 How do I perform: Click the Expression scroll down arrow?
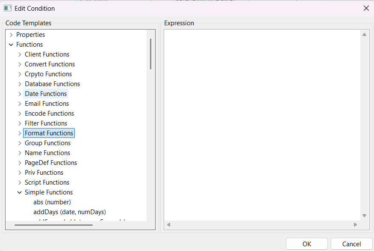click(364, 215)
